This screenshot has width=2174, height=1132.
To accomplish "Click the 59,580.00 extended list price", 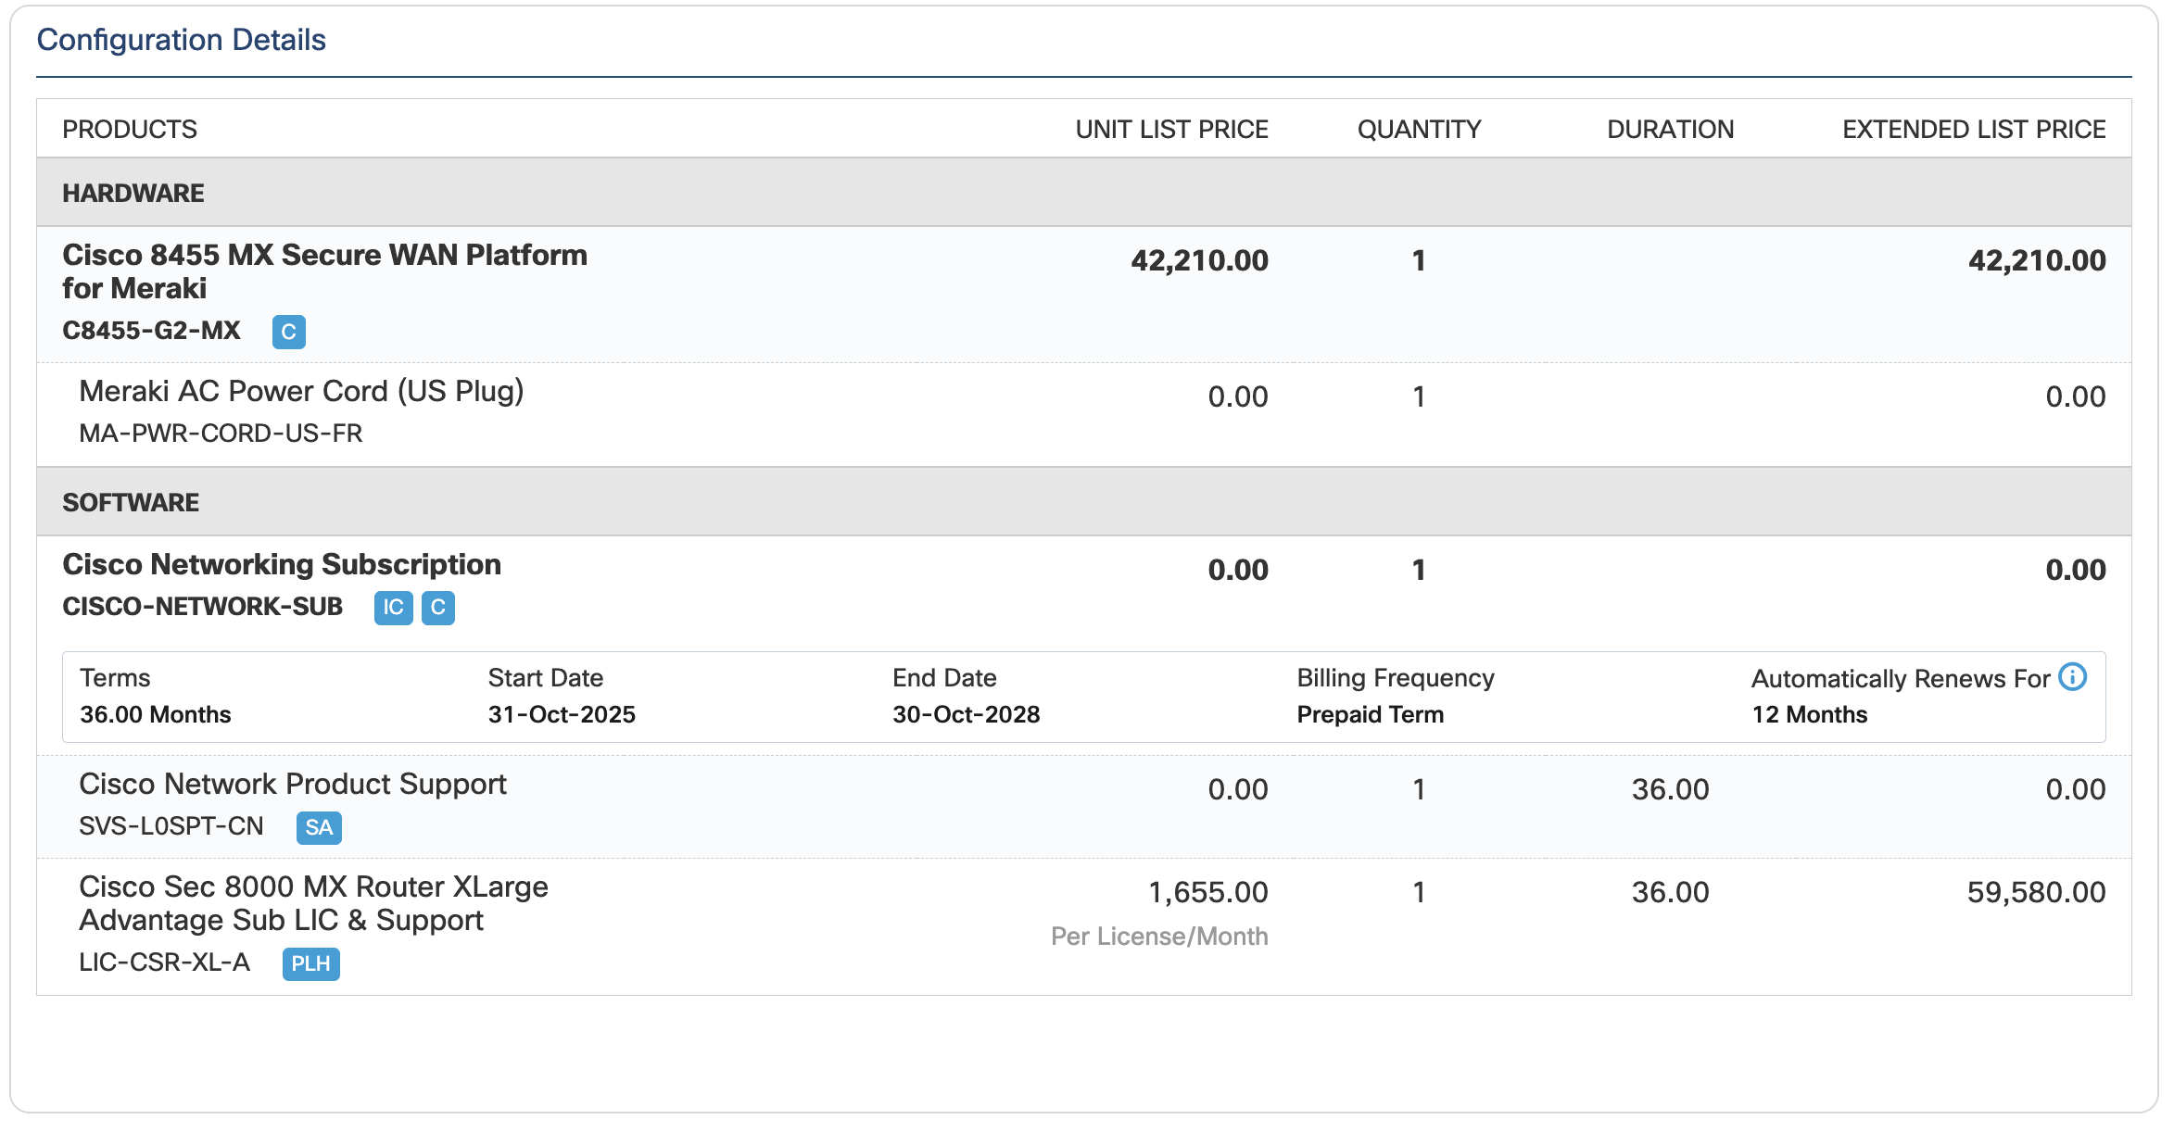I will coord(2036,892).
